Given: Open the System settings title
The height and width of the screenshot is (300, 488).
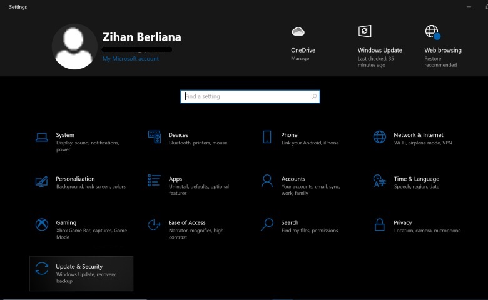Looking at the screenshot, I should click(65, 135).
